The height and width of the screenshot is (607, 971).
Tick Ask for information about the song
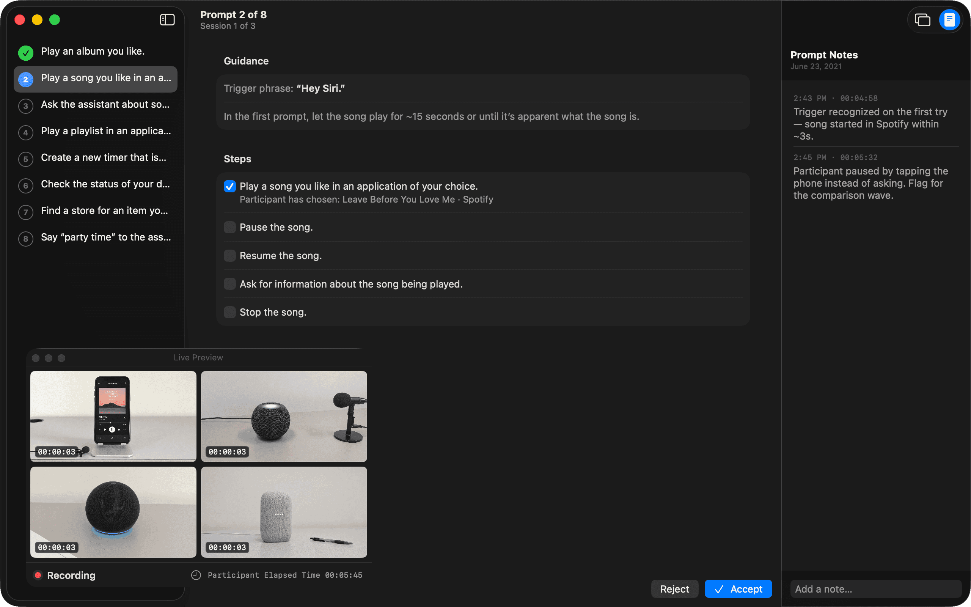(229, 284)
